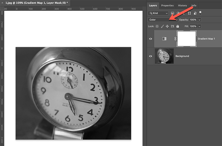Click the smart object filter icon
222x146 pixels.
point(195,13)
